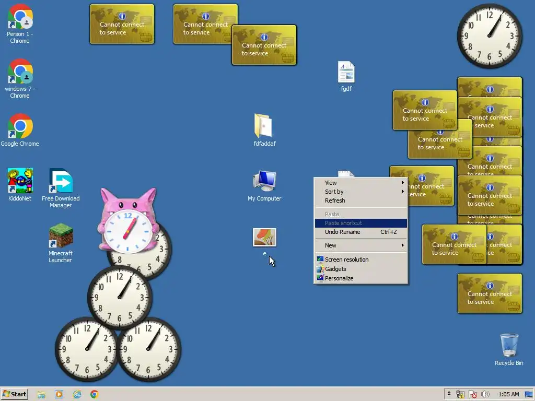Open the KiddoNet desktop icon

click(20, 185)
